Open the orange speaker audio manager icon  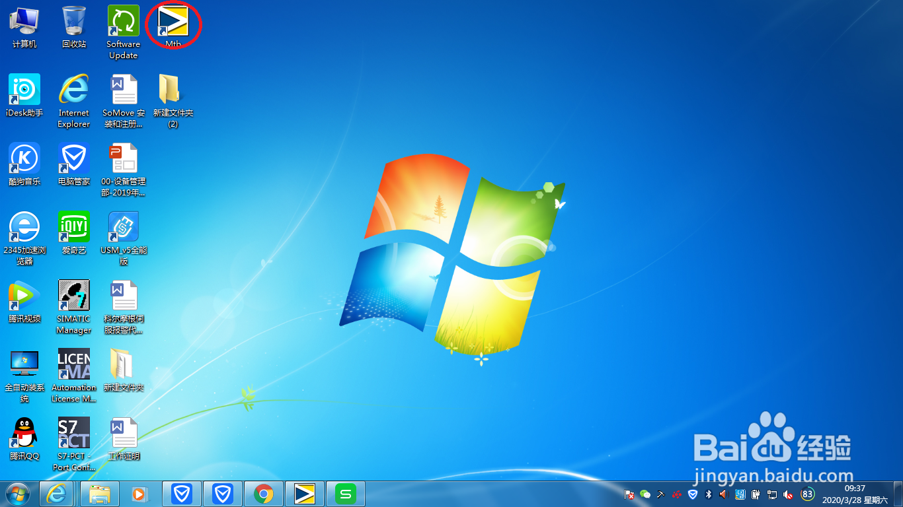click(725, 494)
